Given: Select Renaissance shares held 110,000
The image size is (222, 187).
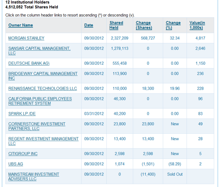Looking at the screenshot, I should [x=120, y=88].
